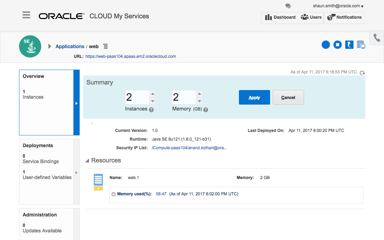Click the Cancel button
Viewport: 384px width, 240px height.
tap(288, 97)
